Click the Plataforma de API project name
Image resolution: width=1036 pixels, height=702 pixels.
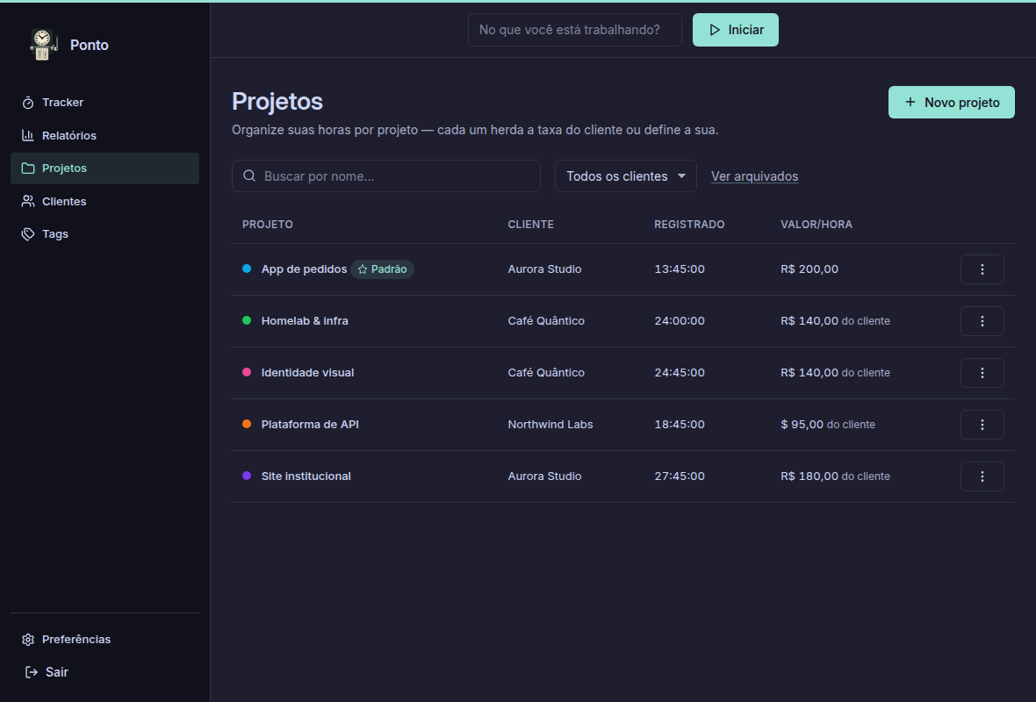coord(310,425)
